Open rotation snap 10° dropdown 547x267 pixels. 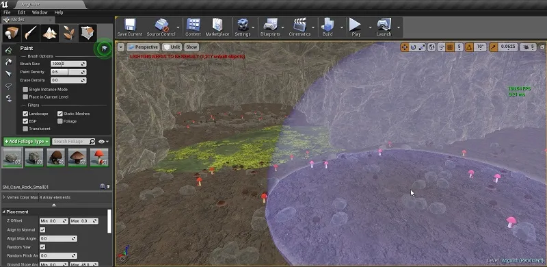[481, 47]
